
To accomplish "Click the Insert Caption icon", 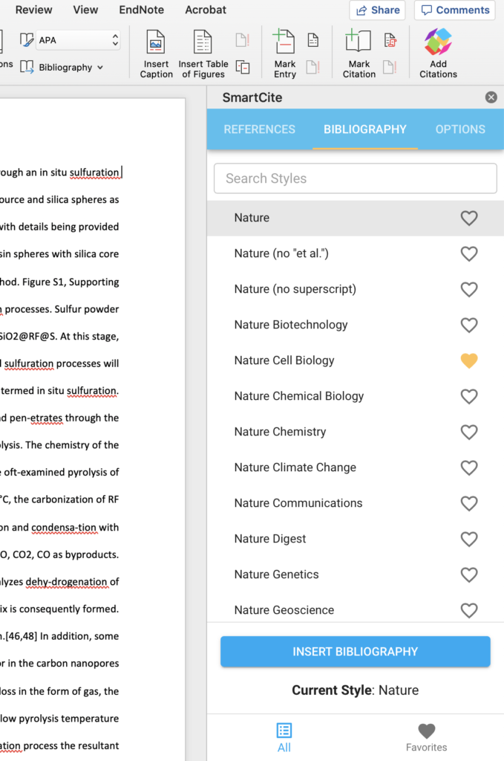I will point(156,42).
